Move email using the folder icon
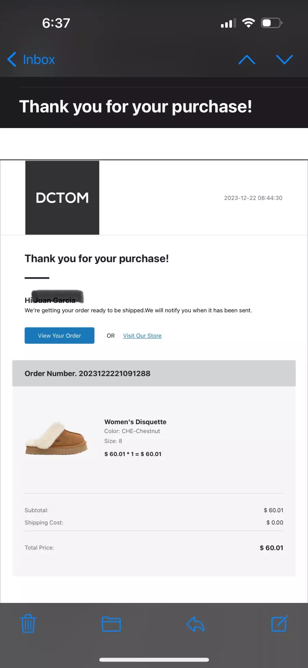The image size is (308, 668). pyautogui.click(x=111, y=624)
